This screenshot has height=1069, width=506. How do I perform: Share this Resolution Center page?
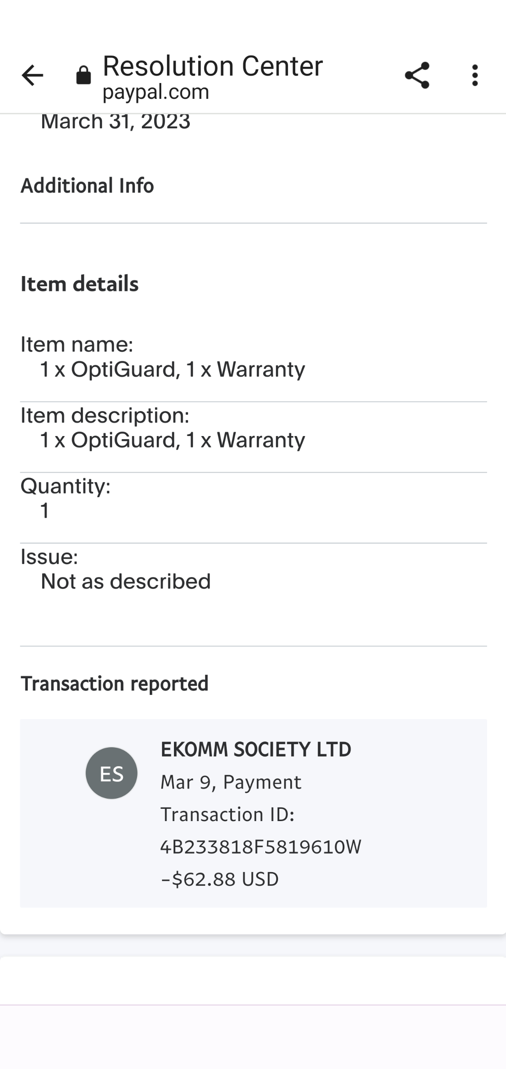pos(417,75)
